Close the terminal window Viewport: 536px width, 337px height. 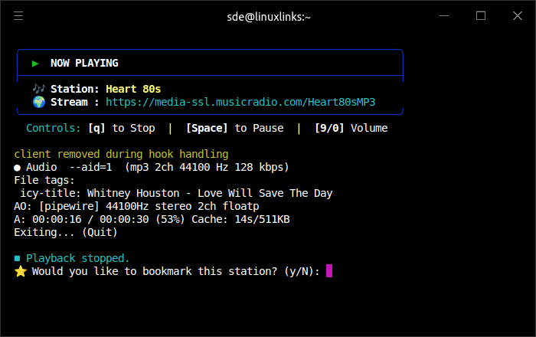pyautogui.click(x=515, y=16)
